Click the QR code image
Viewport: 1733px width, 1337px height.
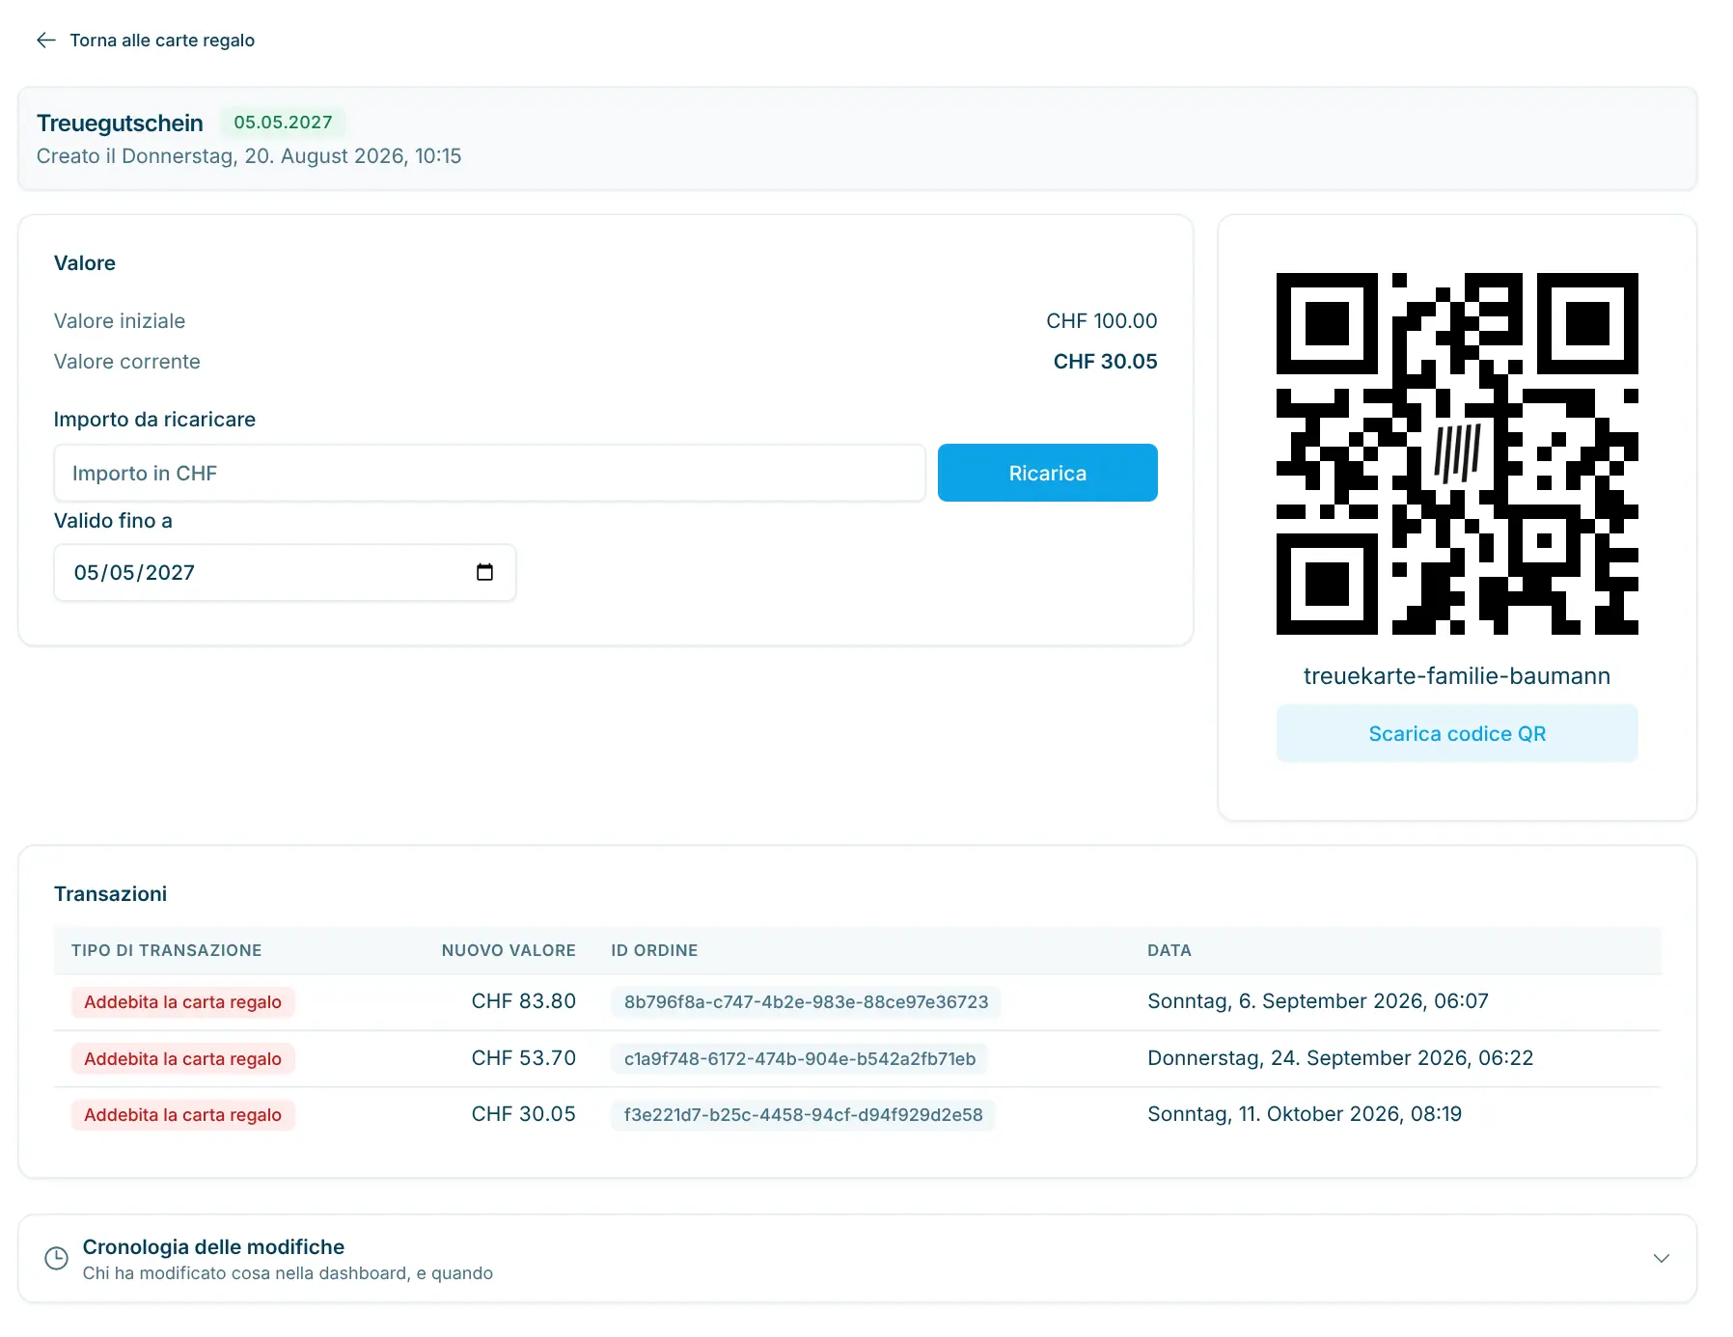coord(1456,453)
